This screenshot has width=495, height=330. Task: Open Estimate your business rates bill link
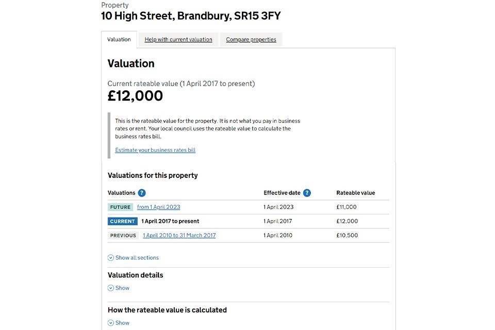pos(155,150)
